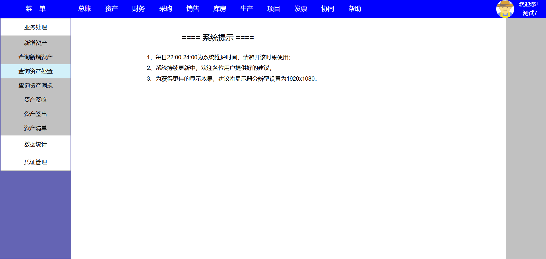Screen dimensions: 546x259
Task: Switch to the 库房 module
Action: [220, 9]
